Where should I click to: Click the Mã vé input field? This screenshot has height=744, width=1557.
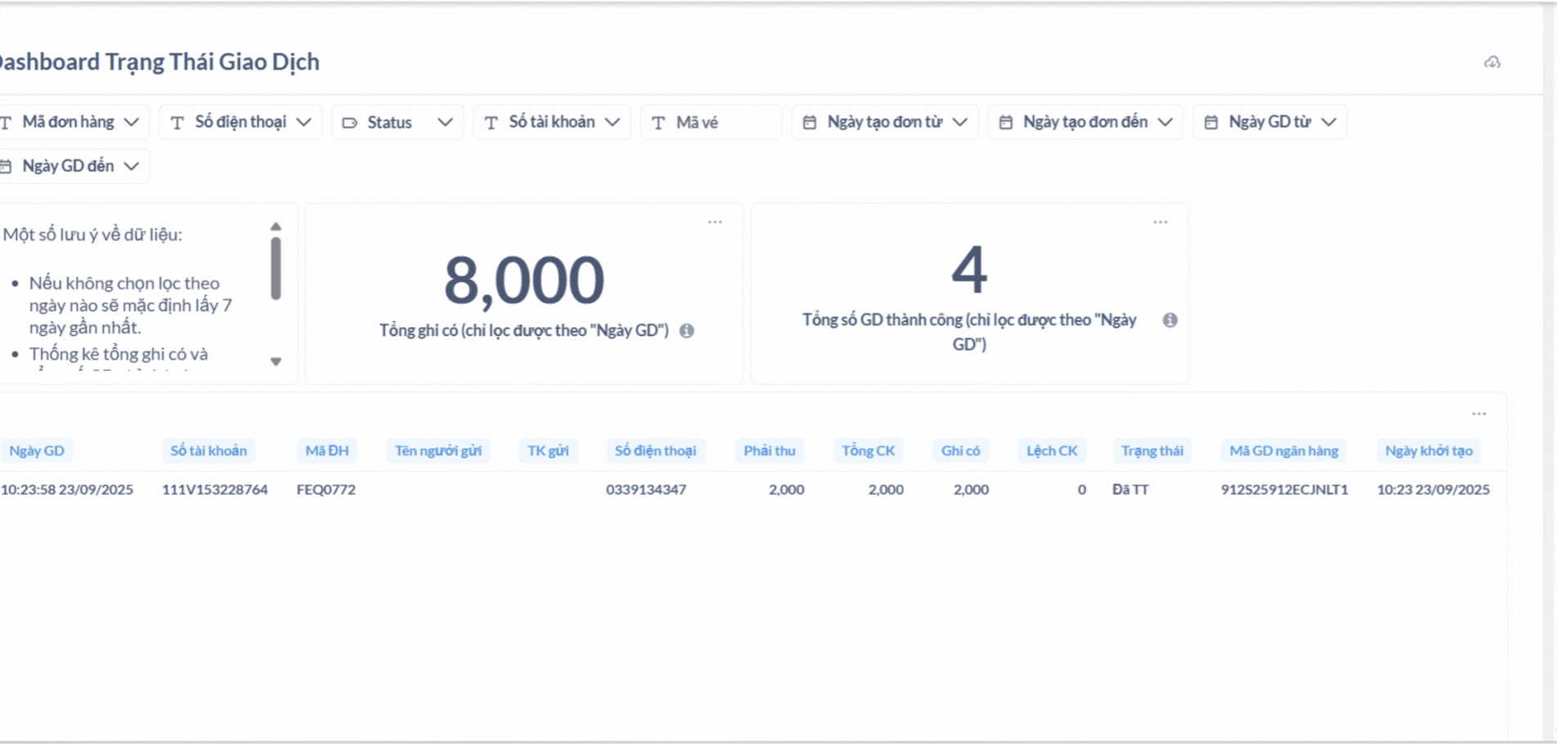click(x=711, y=122)
